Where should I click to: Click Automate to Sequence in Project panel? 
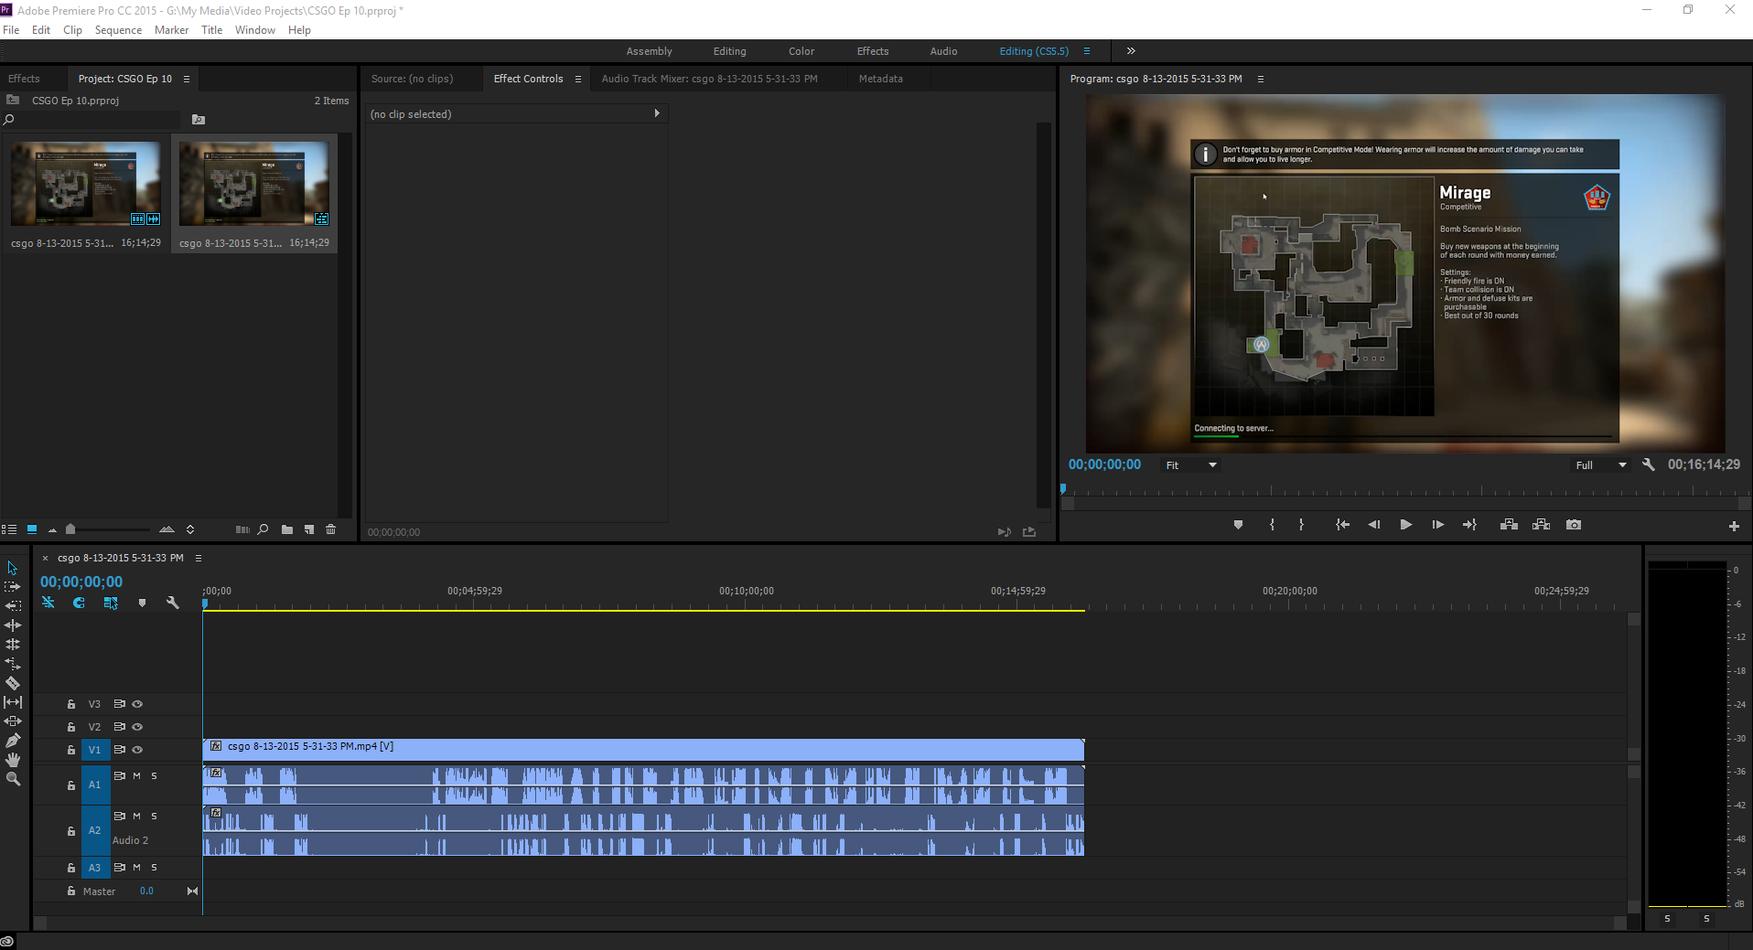[242, 529]
